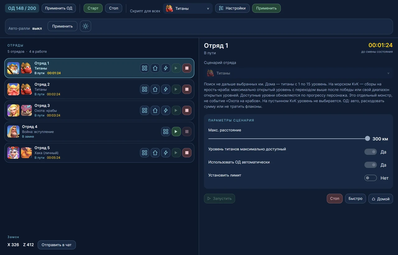This screenshot has height=255, width=398.
Task: Click grid icon in Отряд 4 row
Action: (166, 132)
